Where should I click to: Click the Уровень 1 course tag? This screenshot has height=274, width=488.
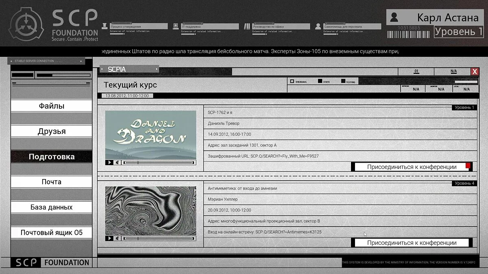pos(464,108)
